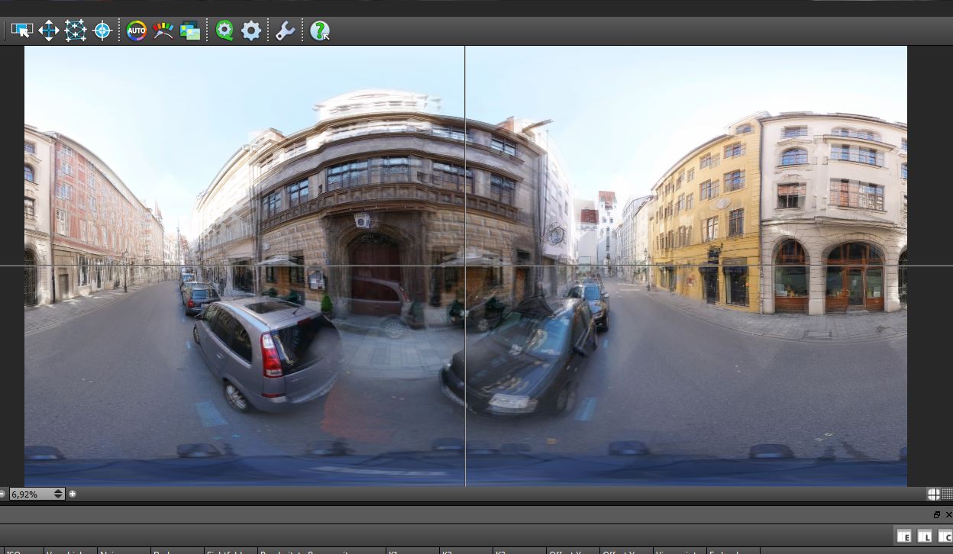Apply AUTO color correction
953x554 pixels.
tap(136, 31)
